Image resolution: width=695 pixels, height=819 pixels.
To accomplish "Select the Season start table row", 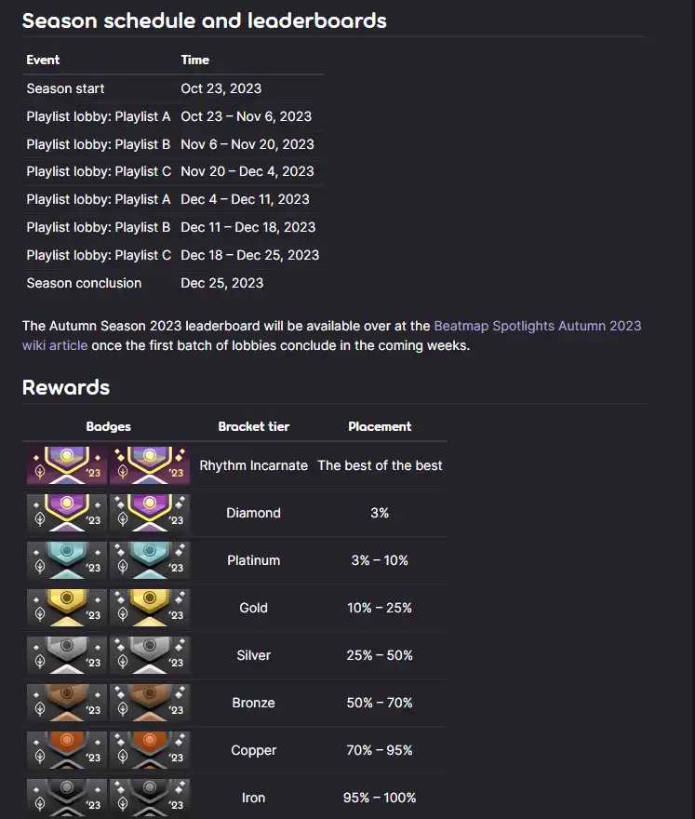I will [x=173, y=88].
